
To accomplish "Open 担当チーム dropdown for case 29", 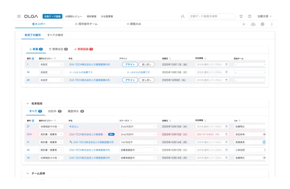I will click(x=250, y=80).
